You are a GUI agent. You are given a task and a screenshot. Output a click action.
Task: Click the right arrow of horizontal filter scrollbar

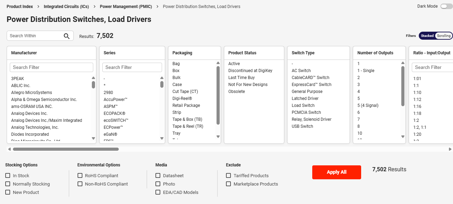(450, 149)
